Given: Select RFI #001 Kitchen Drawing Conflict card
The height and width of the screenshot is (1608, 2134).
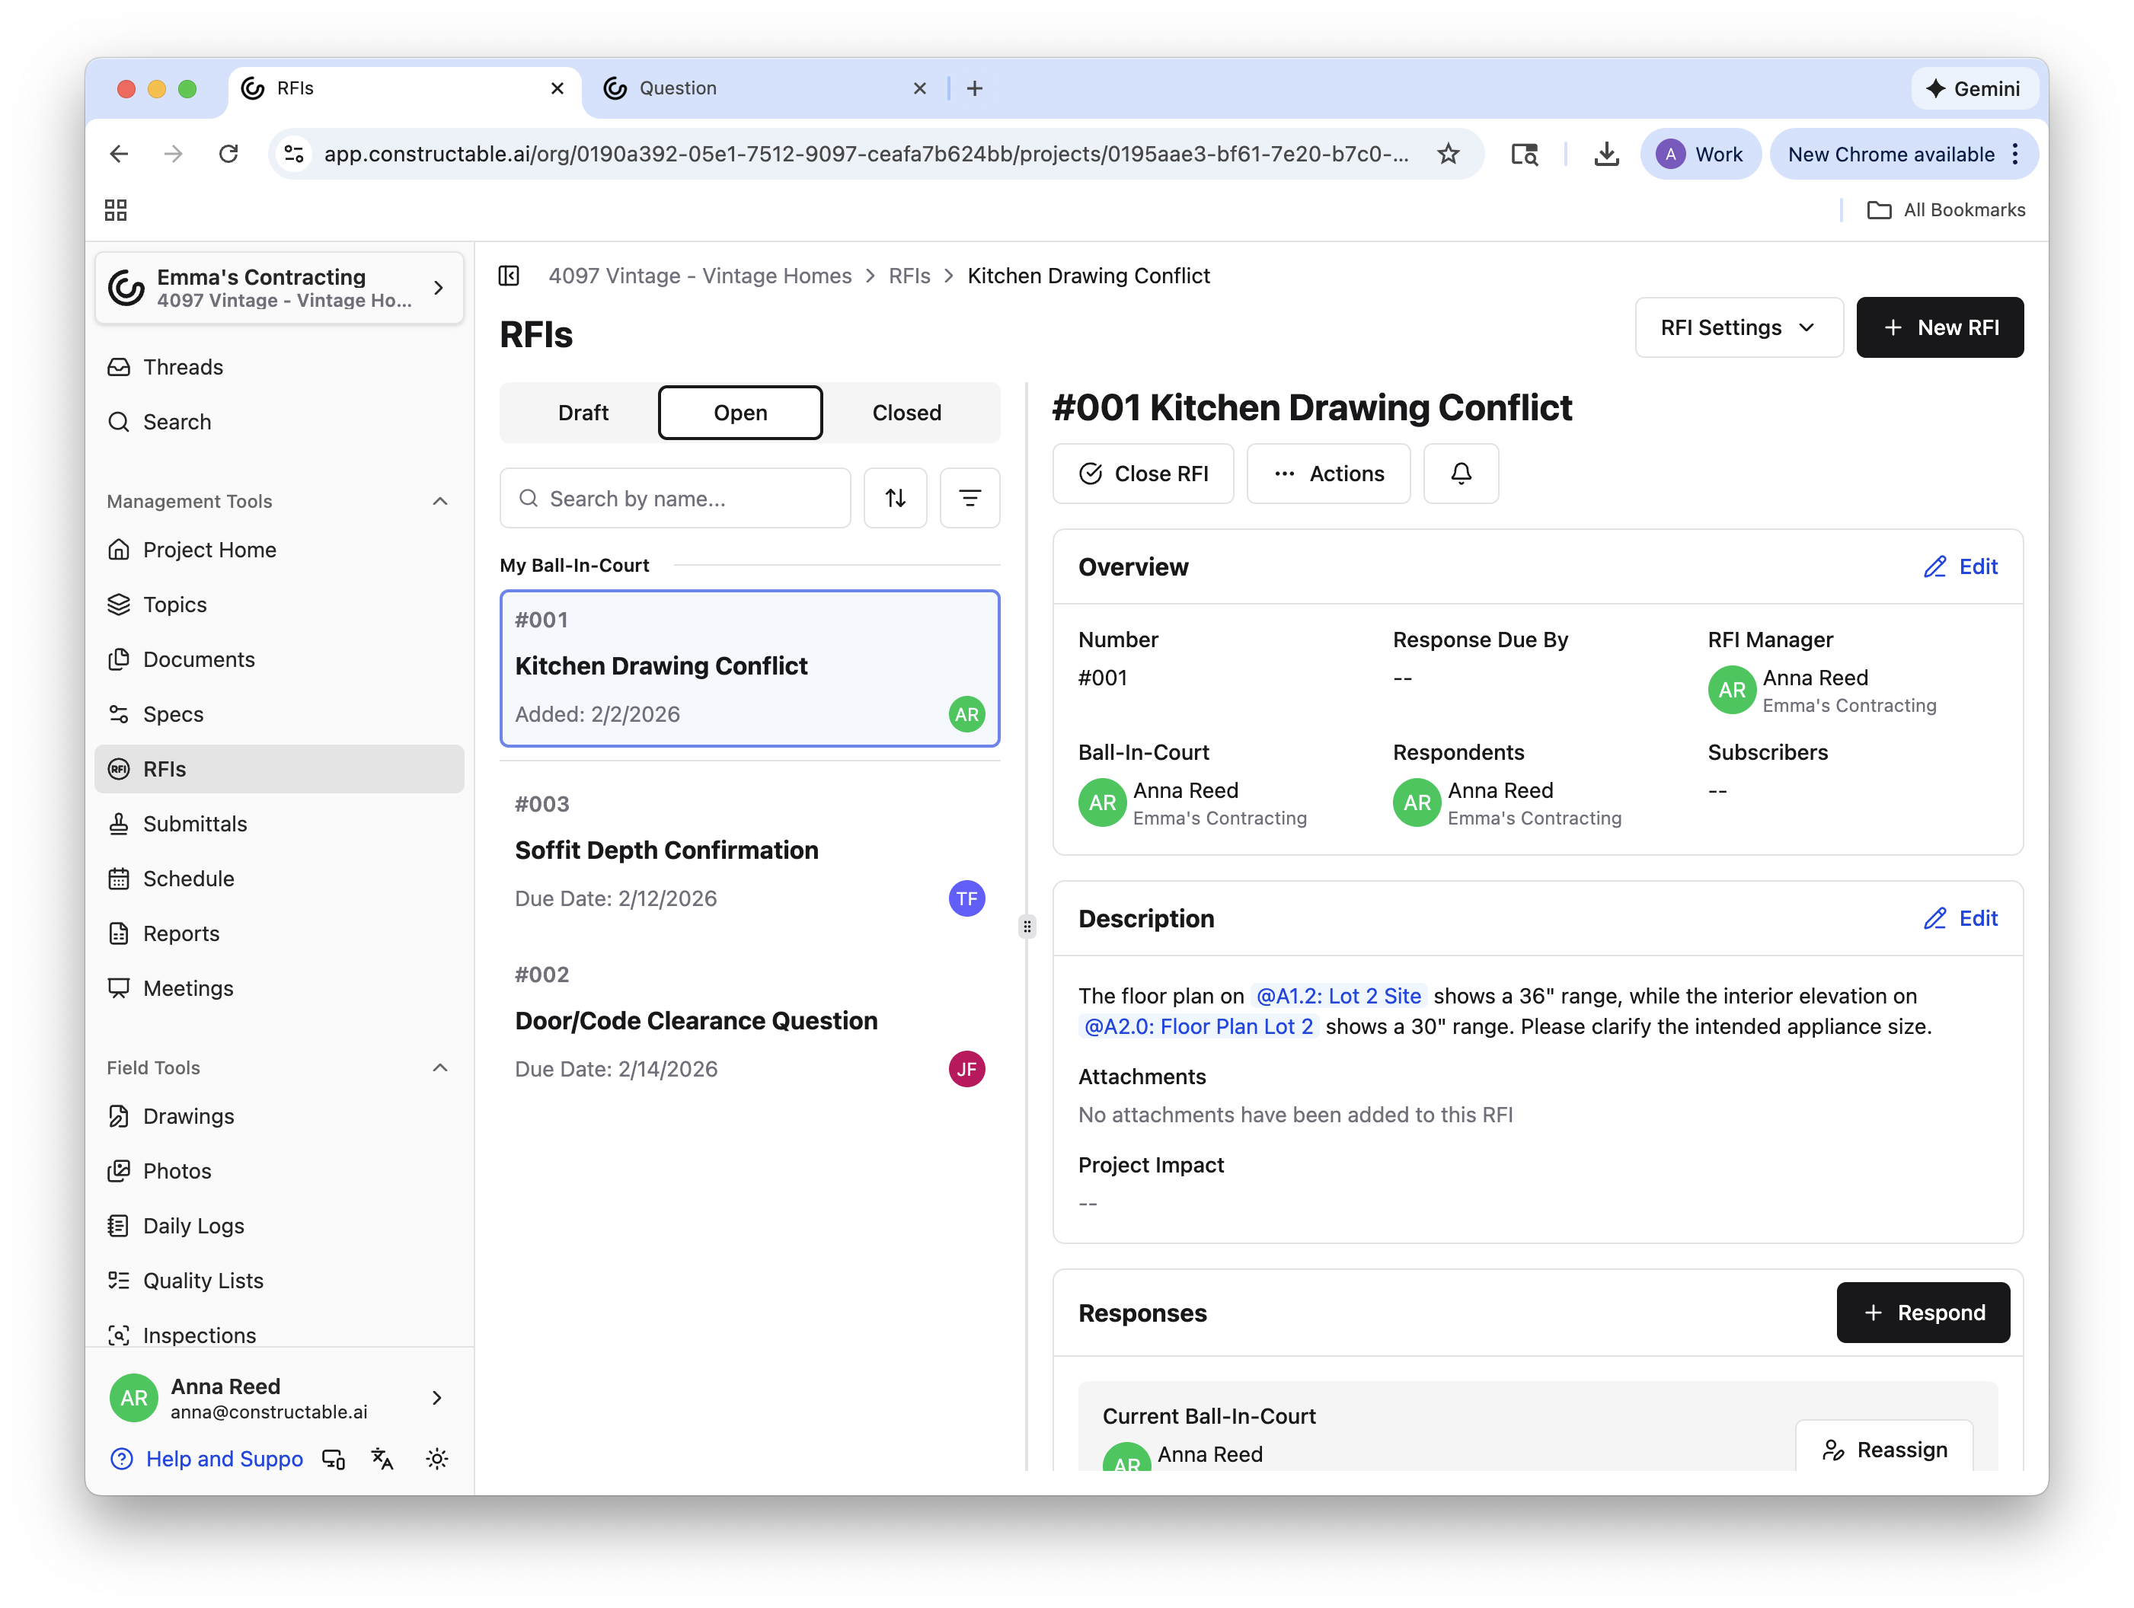Looking at the screenshot, I should [749, 668].
